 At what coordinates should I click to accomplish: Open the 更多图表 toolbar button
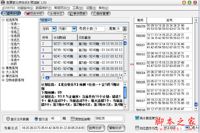click(78, 13)
